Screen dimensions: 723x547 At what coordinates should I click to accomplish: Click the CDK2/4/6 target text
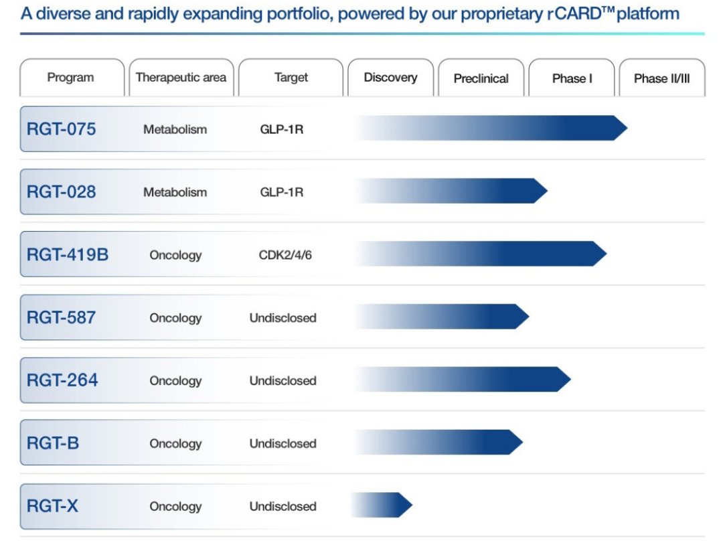285,255
